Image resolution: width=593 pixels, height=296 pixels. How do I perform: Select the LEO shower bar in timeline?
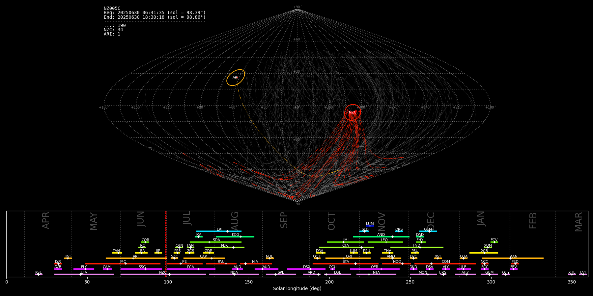point(385,242)
